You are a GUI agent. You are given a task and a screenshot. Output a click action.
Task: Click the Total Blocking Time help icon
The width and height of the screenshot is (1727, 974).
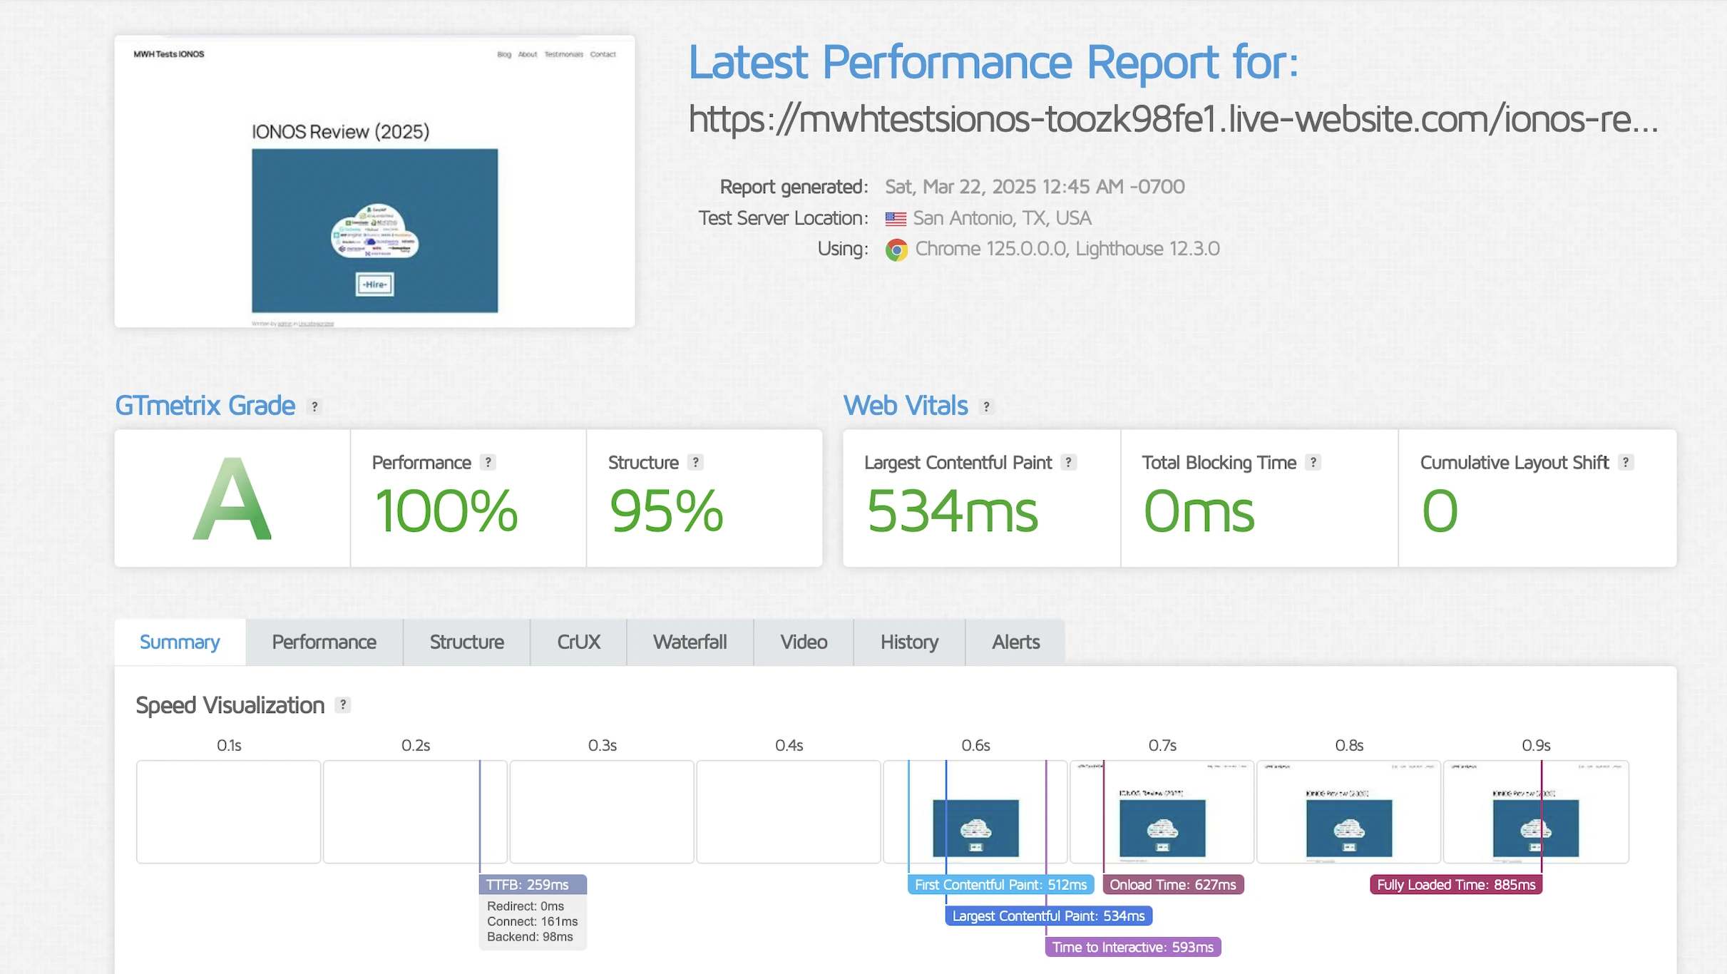(1313, 462)
